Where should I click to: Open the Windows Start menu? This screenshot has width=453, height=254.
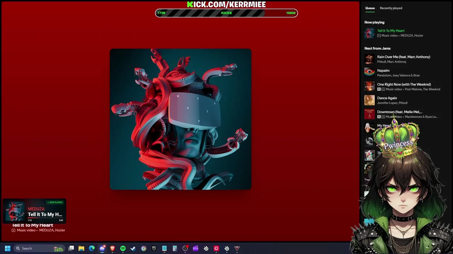7,248
